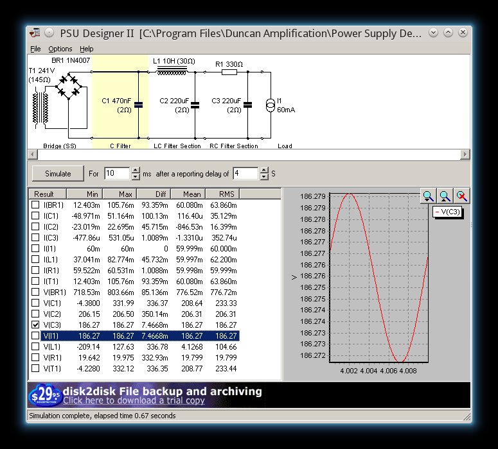
Task: Sort results by the Min column header
Action: (x=84, y=194)
